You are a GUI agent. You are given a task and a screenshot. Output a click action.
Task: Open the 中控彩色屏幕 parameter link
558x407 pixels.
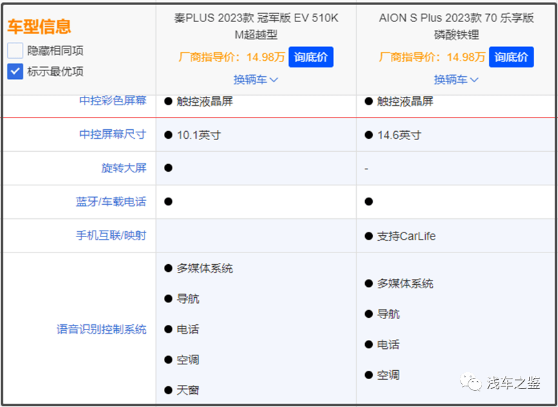[113, 101]
